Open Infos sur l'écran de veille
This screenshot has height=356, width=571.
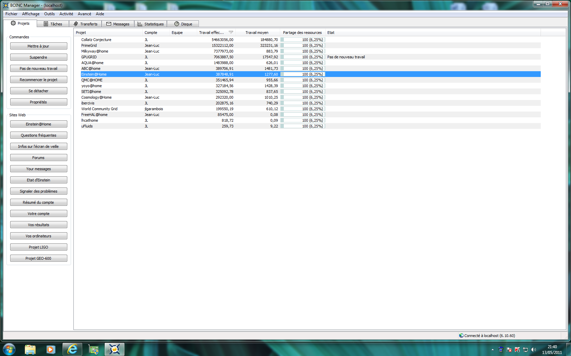[38, 146]
